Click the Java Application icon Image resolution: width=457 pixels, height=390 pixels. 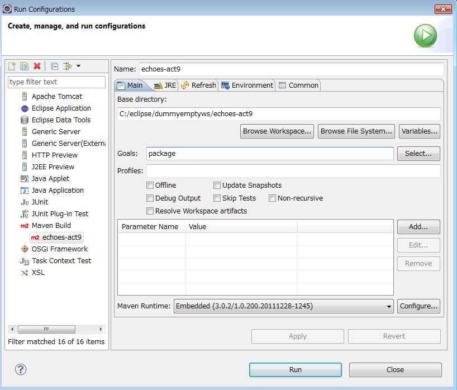pos(25,191)
